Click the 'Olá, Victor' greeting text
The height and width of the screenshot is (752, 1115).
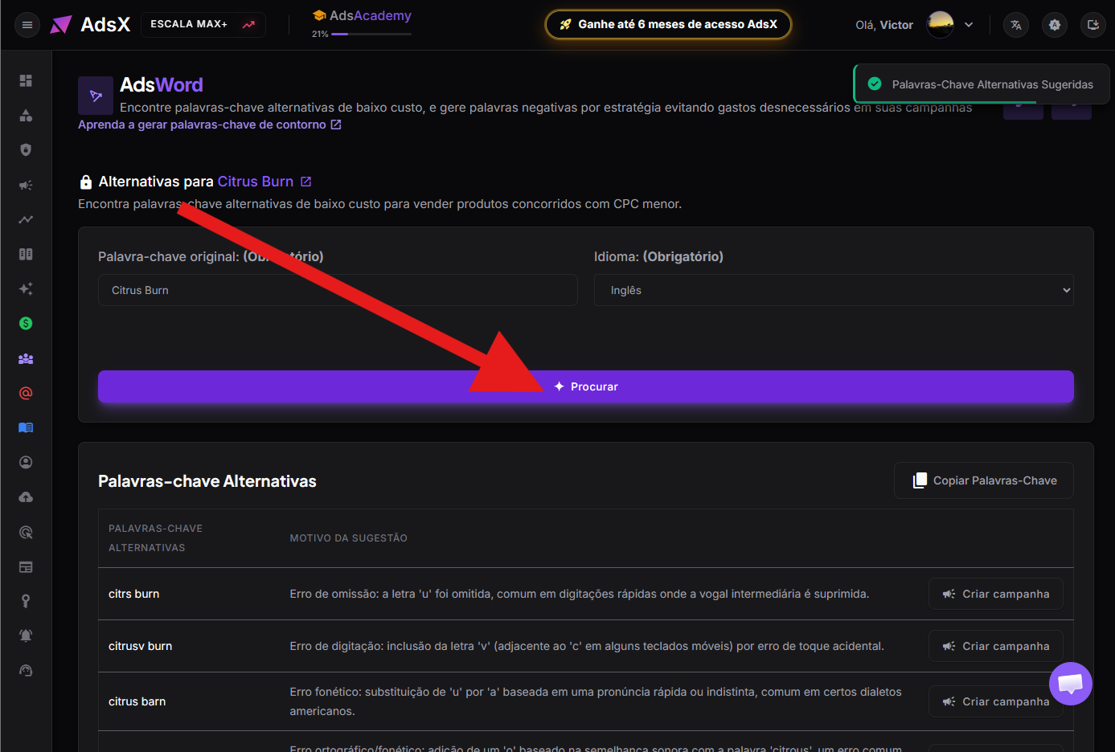tap(884, 25)
